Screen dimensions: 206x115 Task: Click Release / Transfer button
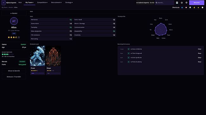coord(14,77)
